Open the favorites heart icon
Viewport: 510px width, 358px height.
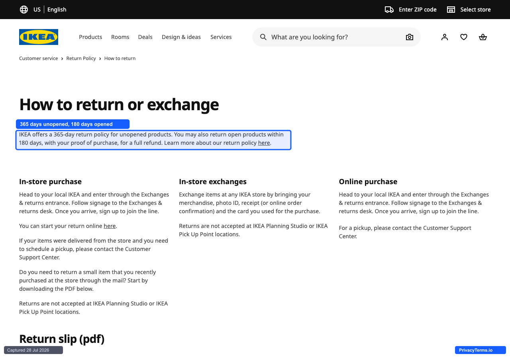coord(464,37)
